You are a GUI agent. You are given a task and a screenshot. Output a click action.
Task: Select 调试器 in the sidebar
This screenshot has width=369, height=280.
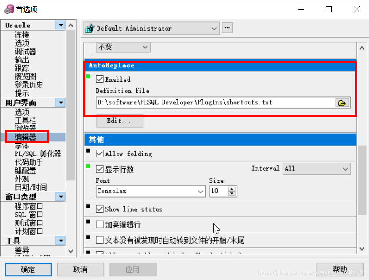tap(25, 51)
